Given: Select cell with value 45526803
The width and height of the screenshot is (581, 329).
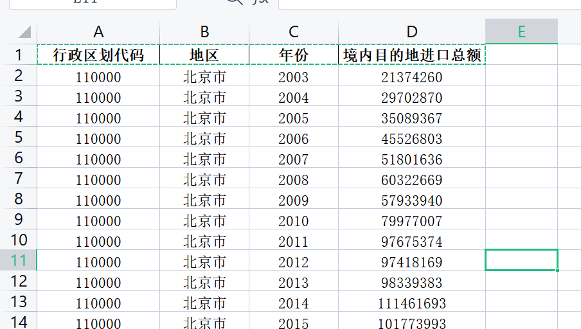Looking at the screenshot, I should pos(412,137).
